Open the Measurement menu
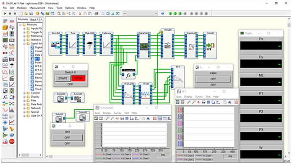 coord(37,8)
